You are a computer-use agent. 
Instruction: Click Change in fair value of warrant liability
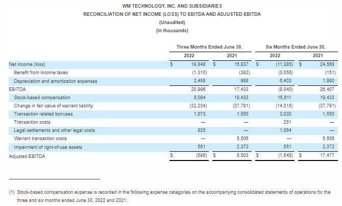pyautogui.click(x=53, y=105)
